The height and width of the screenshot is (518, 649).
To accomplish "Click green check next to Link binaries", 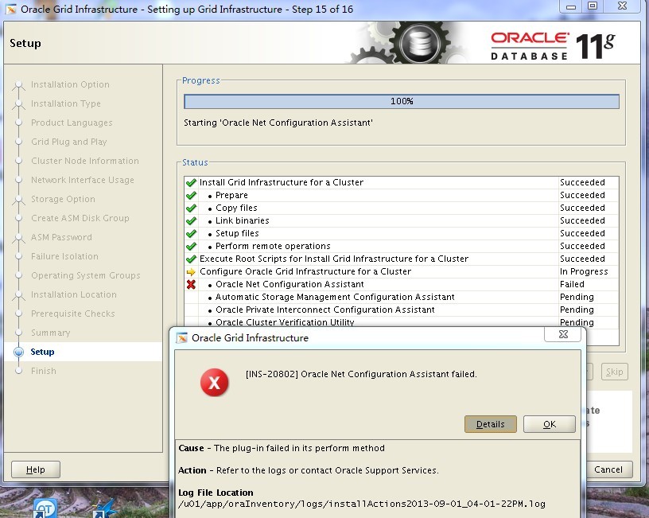I will 191,220.
